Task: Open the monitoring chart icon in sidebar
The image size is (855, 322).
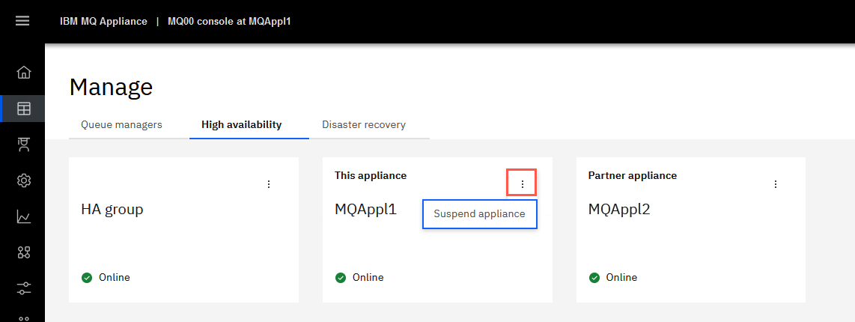Action: [x=23, y=216]
